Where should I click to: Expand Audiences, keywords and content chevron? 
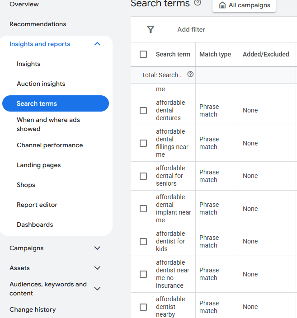point(98,289)
